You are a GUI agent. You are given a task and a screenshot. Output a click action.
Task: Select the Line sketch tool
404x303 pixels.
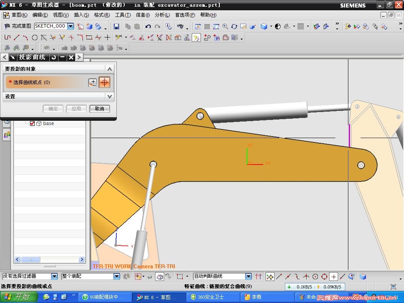coord(17,37)
